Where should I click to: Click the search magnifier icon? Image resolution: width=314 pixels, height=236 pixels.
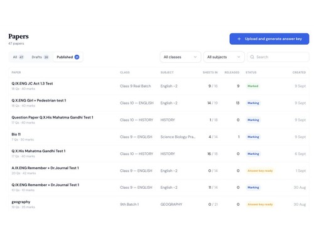(x=252, y=57)
